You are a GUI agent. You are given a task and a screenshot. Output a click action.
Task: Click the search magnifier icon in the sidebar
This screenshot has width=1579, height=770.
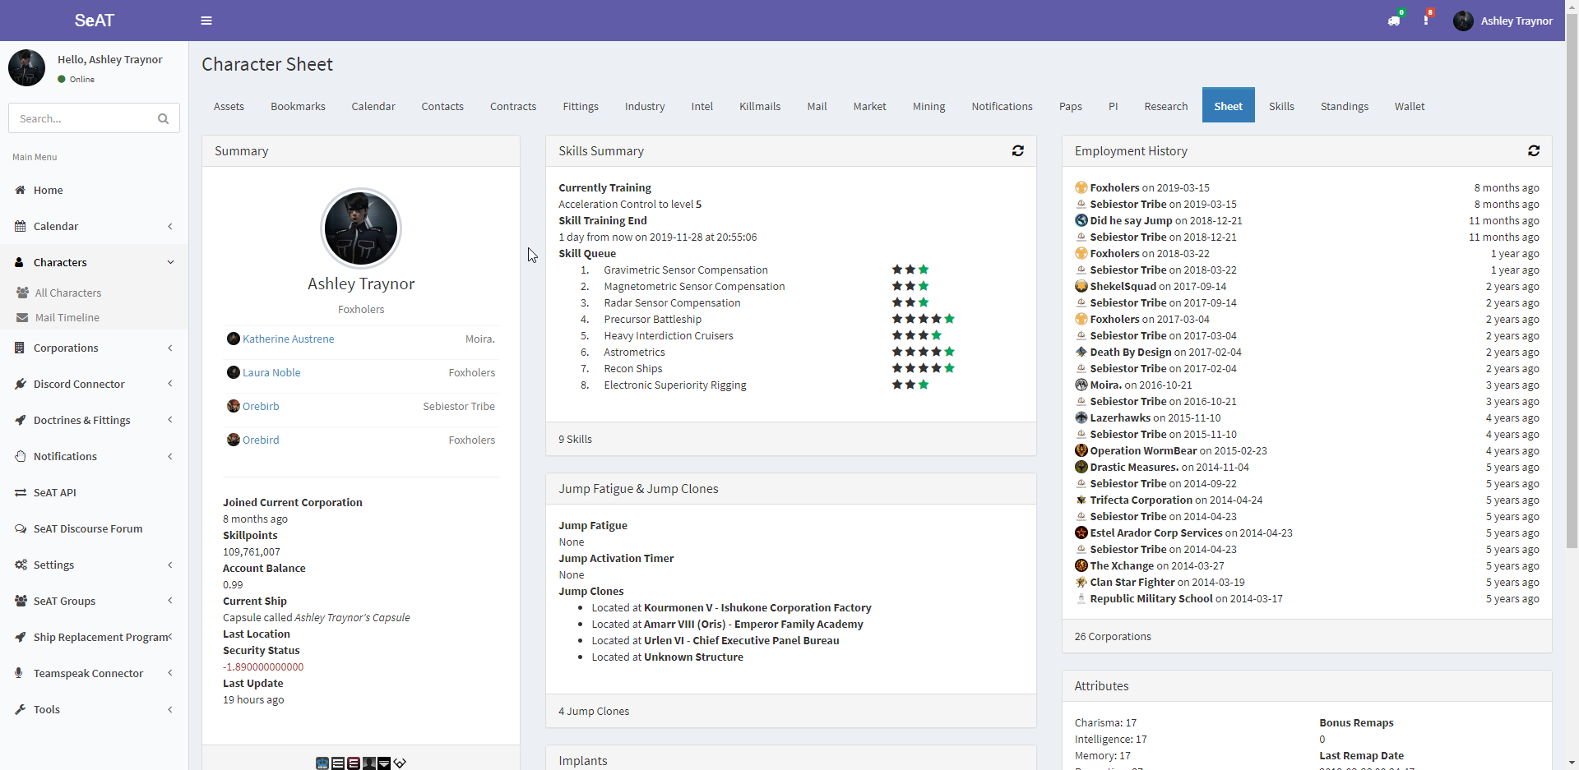tap(163, 118)
